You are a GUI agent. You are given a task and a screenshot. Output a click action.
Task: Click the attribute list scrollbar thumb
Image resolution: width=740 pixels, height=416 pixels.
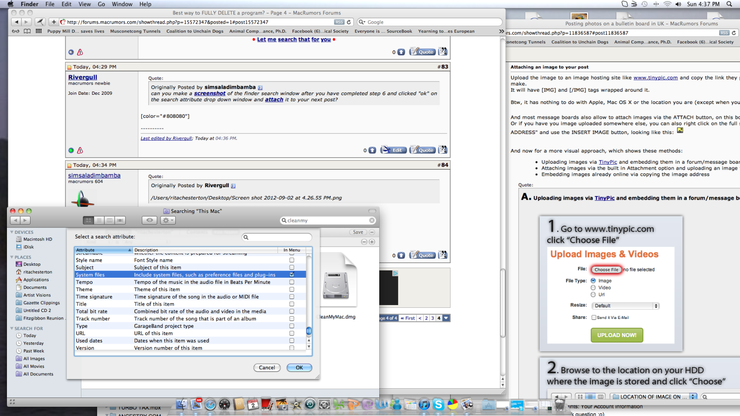(309, 331)
